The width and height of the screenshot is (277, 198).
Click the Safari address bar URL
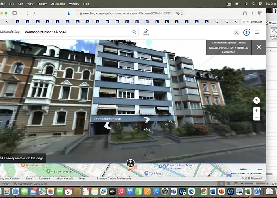point(128,13)
